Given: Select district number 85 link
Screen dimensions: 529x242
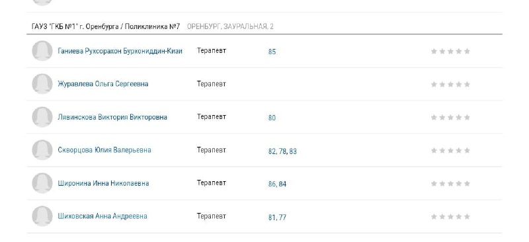Looking at the screenshot, I should [x=272, y=52].
